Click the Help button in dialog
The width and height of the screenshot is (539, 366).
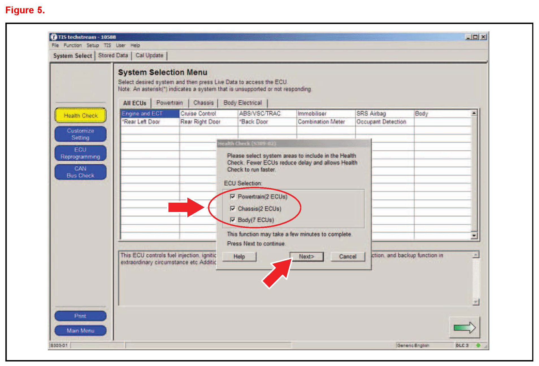pyautogui.click(x=239, y=256)
